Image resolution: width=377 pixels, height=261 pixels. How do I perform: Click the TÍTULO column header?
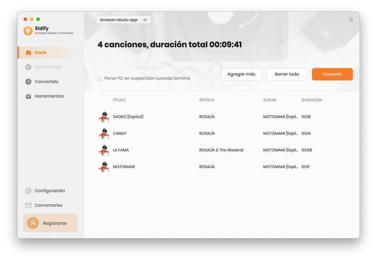point(119,100)
